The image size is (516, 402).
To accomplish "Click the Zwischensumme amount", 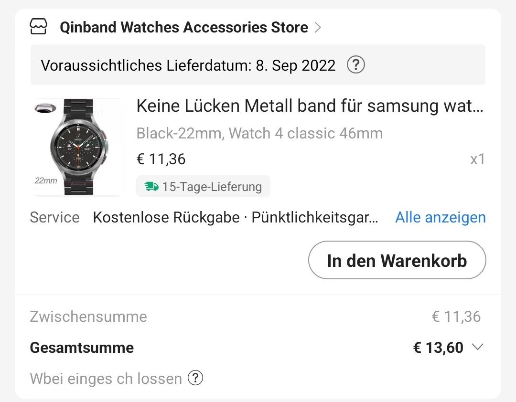I will pyautogui.click(x=456, y=316).
